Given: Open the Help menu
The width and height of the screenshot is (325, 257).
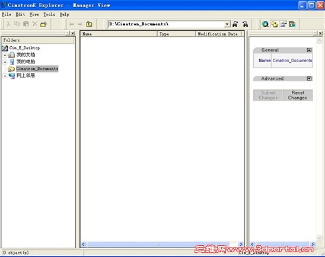Looking at the screenshot, I should 64,14.
